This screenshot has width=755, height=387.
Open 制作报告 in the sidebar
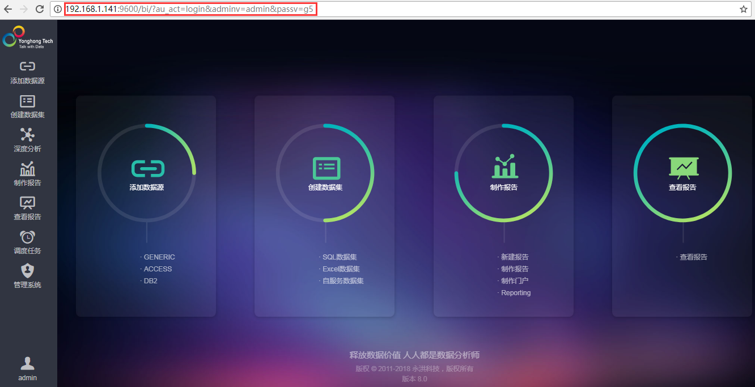27,175
